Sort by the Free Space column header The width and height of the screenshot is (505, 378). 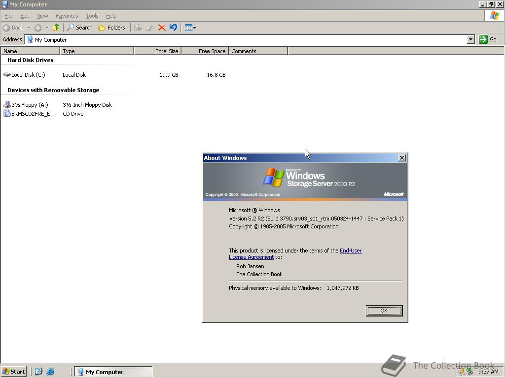[205, 51]
